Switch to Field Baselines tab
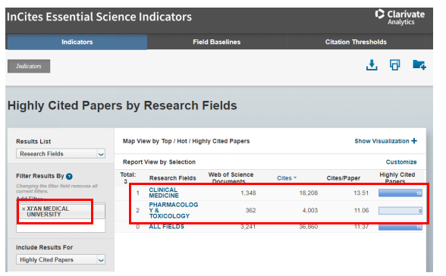446x276 pixels. pyautogui.click(x=216, y=42)
